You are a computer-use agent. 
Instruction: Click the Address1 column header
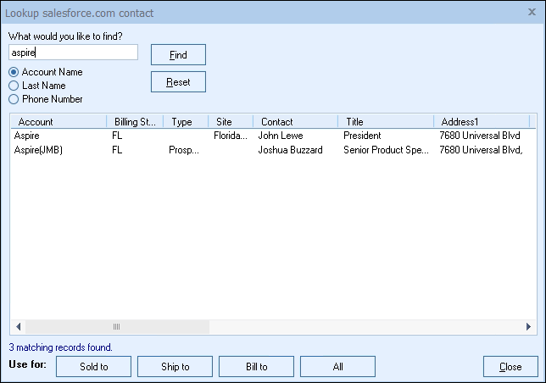tap(481, 122)
